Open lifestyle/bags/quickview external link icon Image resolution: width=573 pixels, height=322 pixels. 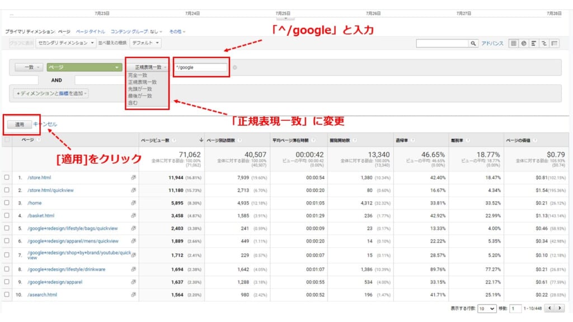[x=133, y=229]
